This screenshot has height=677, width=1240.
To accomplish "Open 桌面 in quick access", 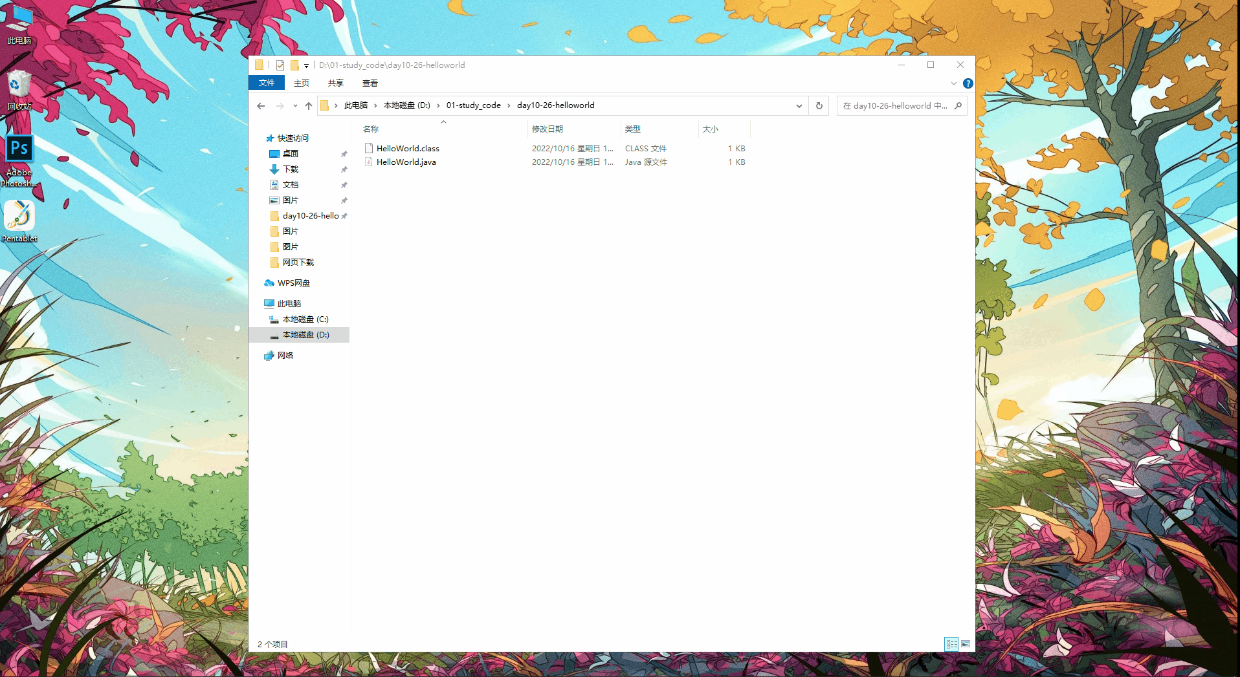I will [291, 154].
